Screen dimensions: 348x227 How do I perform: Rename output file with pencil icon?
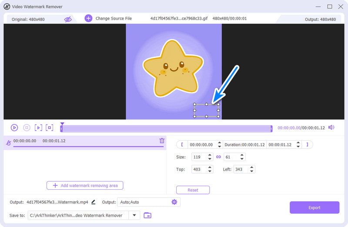94,202
